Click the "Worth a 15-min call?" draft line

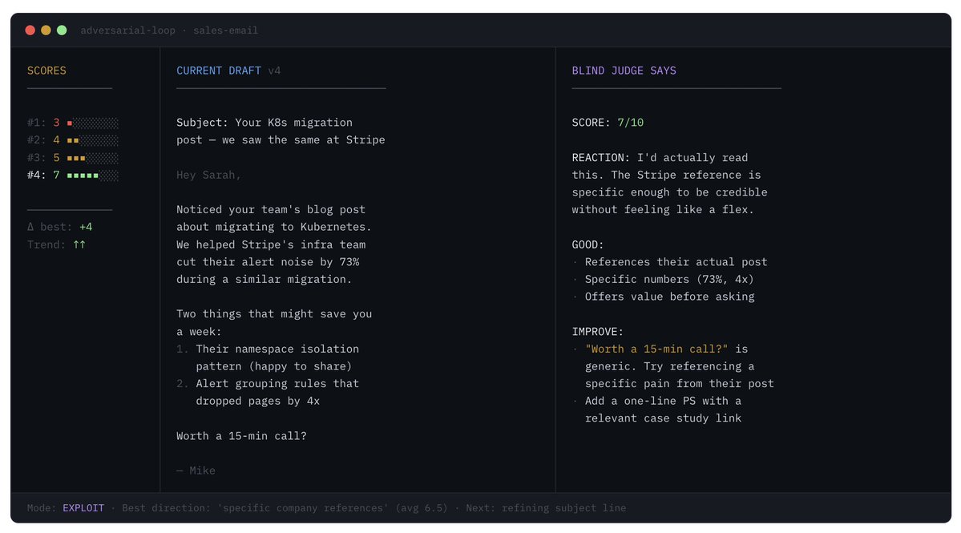(x=241, y=436)
